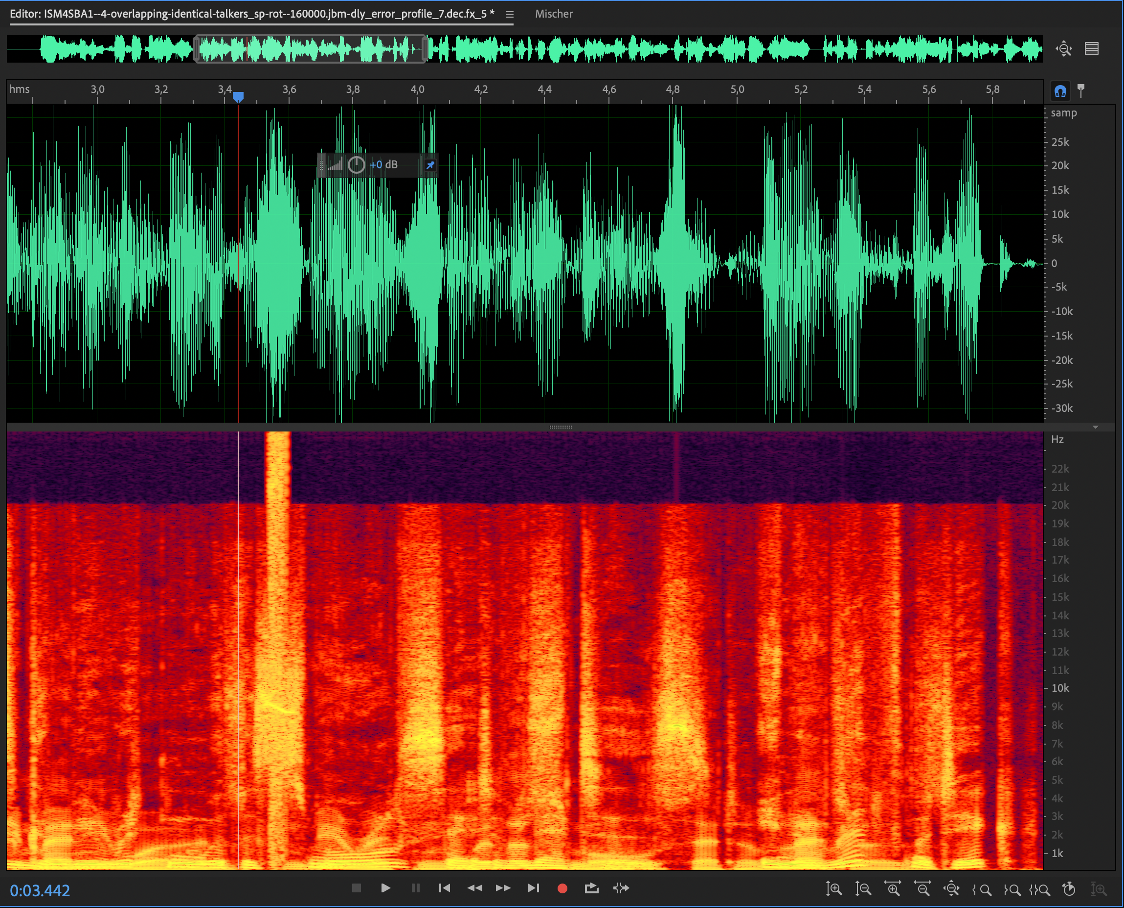1124x908 pixels.
Task: Zoom in amplitude icon
Action: coord(833,888)
